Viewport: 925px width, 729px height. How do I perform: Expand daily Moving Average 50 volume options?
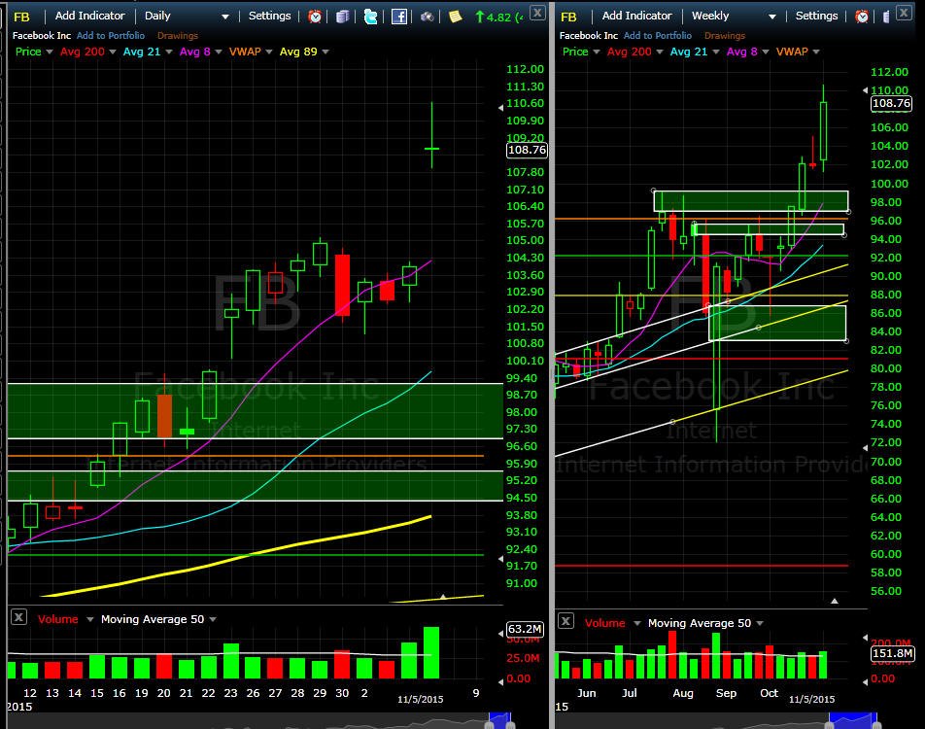[x=213, y=619]
